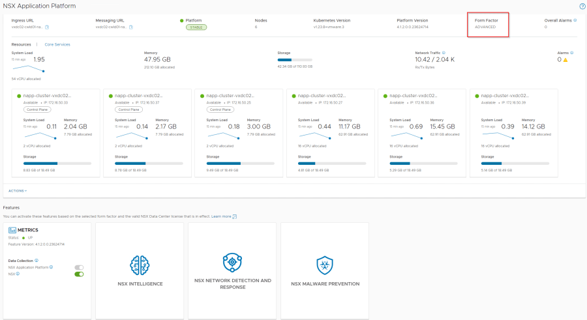Viewport: 587px width, 320px height.
Task: Click the 1.95 system load value
Action: (39, 59)
